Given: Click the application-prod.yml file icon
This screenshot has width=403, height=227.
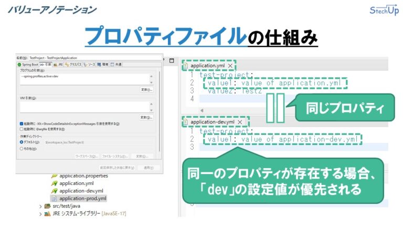Looking at the screenshot, I should tap(54, 199).
